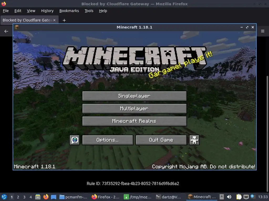Click Minecraft taskbar window entry

click(x=201, y=197)
